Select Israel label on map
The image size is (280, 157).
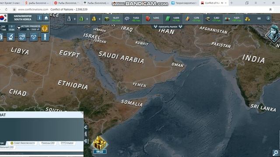click(x=91, y=36)
